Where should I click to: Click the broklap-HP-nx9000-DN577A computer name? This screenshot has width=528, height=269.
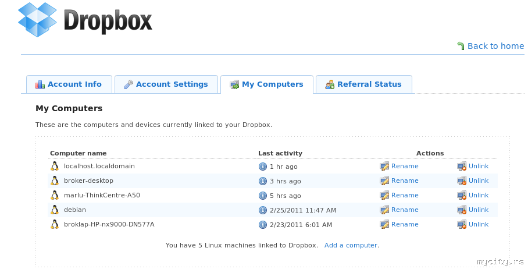[x=109, y=224]
